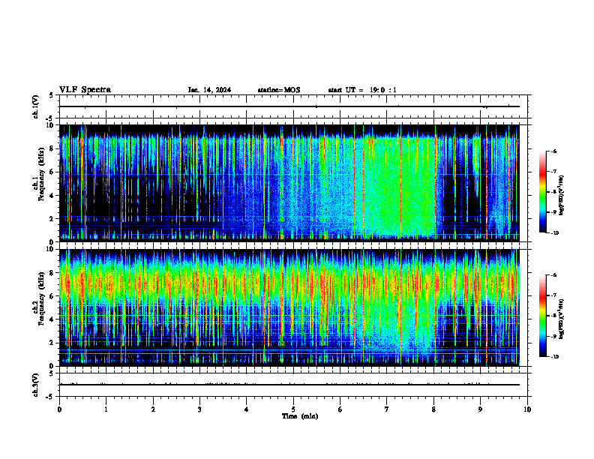
Task: Click the 'station=MOS' label
Action: [x=279, y=90]
